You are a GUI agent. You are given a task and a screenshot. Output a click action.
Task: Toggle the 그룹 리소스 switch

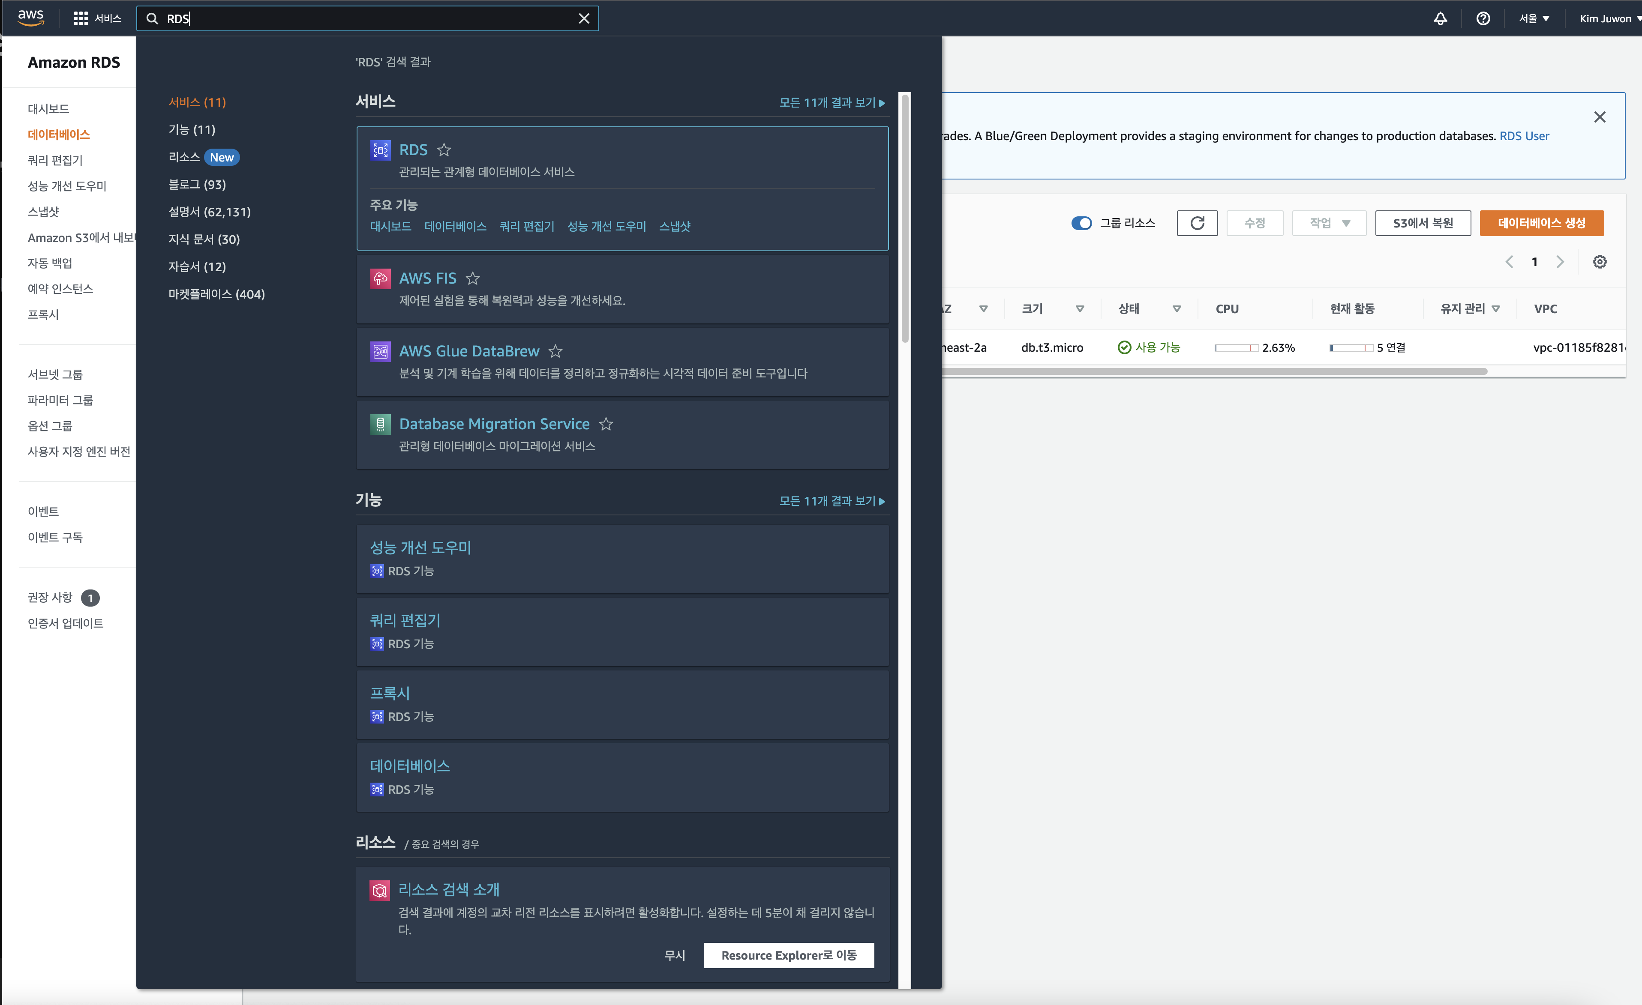tap(1081, 223)
